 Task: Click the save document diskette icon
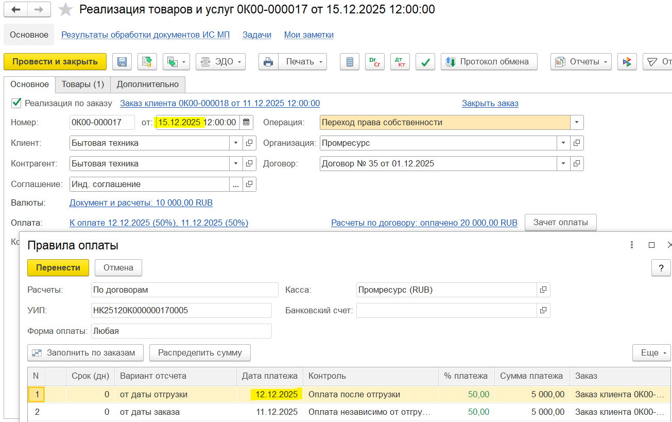click(123, 62)
